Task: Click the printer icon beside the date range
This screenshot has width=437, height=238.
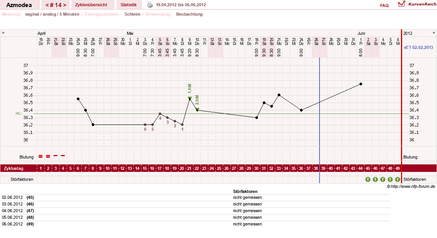Action: click(x=150, y=5)
